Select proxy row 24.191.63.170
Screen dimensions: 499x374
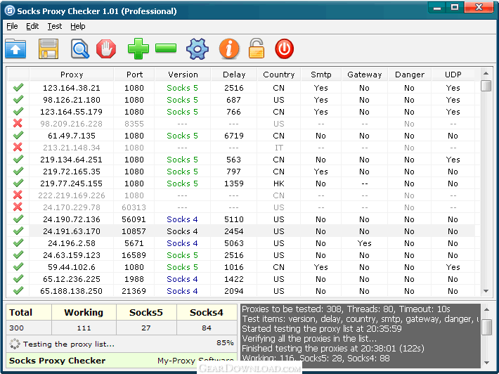pos(241,231)
